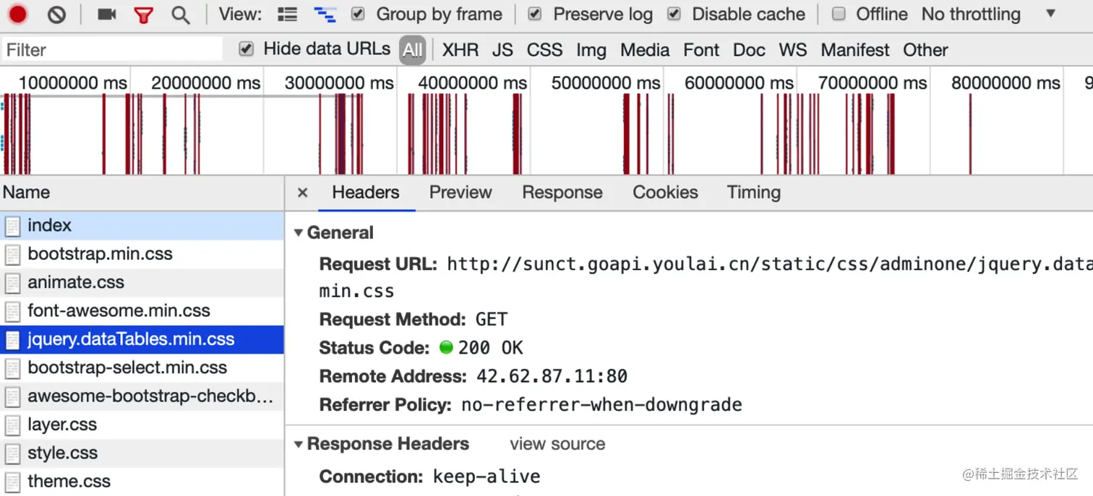The height and width of the screenshot is (496, 1093).
Task: Select jquery.dataTables.min.css request
Action: pyautogui.click(x=142, y=339)
